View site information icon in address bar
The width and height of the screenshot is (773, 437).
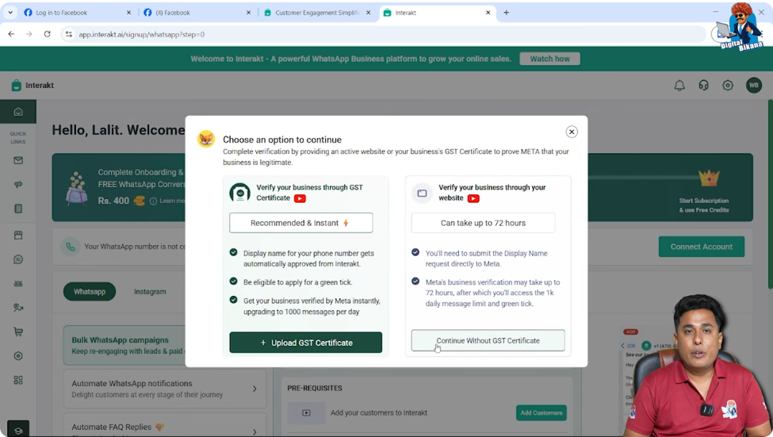[x=68, y=34]
